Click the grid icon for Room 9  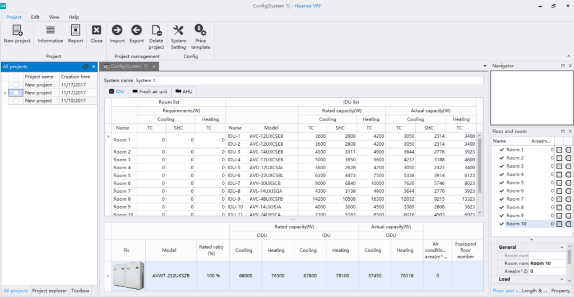click(x=559, y=215)
